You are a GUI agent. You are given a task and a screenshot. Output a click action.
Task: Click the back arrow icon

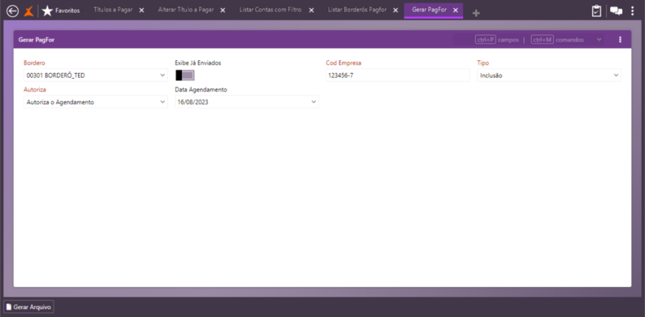pyautogui.click(x=13, y=11)
